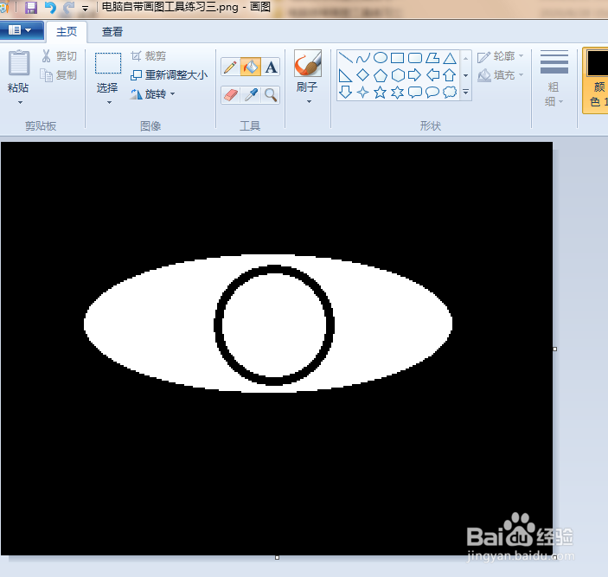Select the Magnifier tool

271,95
